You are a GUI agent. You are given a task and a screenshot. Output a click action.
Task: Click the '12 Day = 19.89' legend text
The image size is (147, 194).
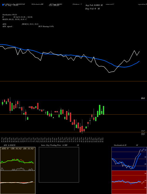coord(11,5)
